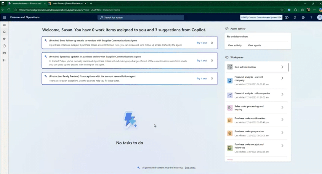Open Recent clock icon in the sidebar

tap(4, 46)
